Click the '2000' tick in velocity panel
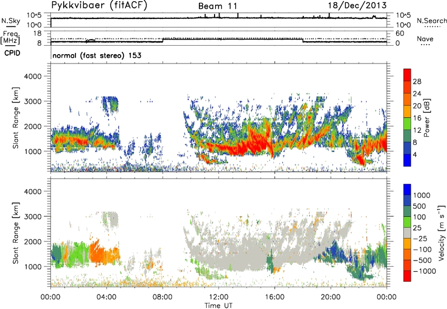Screen dimensions: 447x309 tap(33, 242)
